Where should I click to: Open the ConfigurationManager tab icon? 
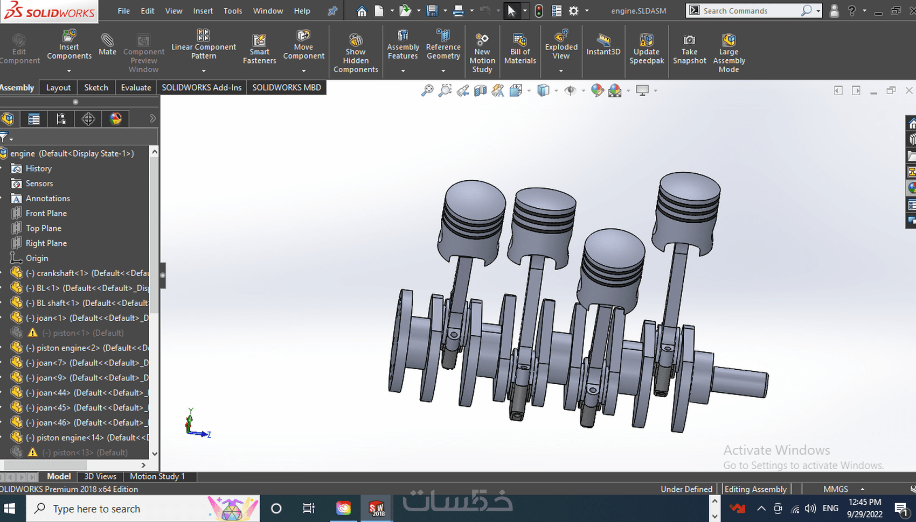click(61, 119)
